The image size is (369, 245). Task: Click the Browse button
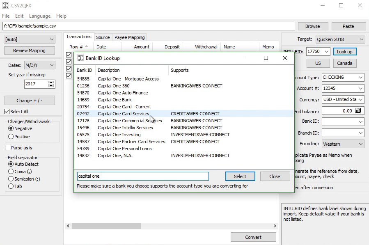coord(313,26)
